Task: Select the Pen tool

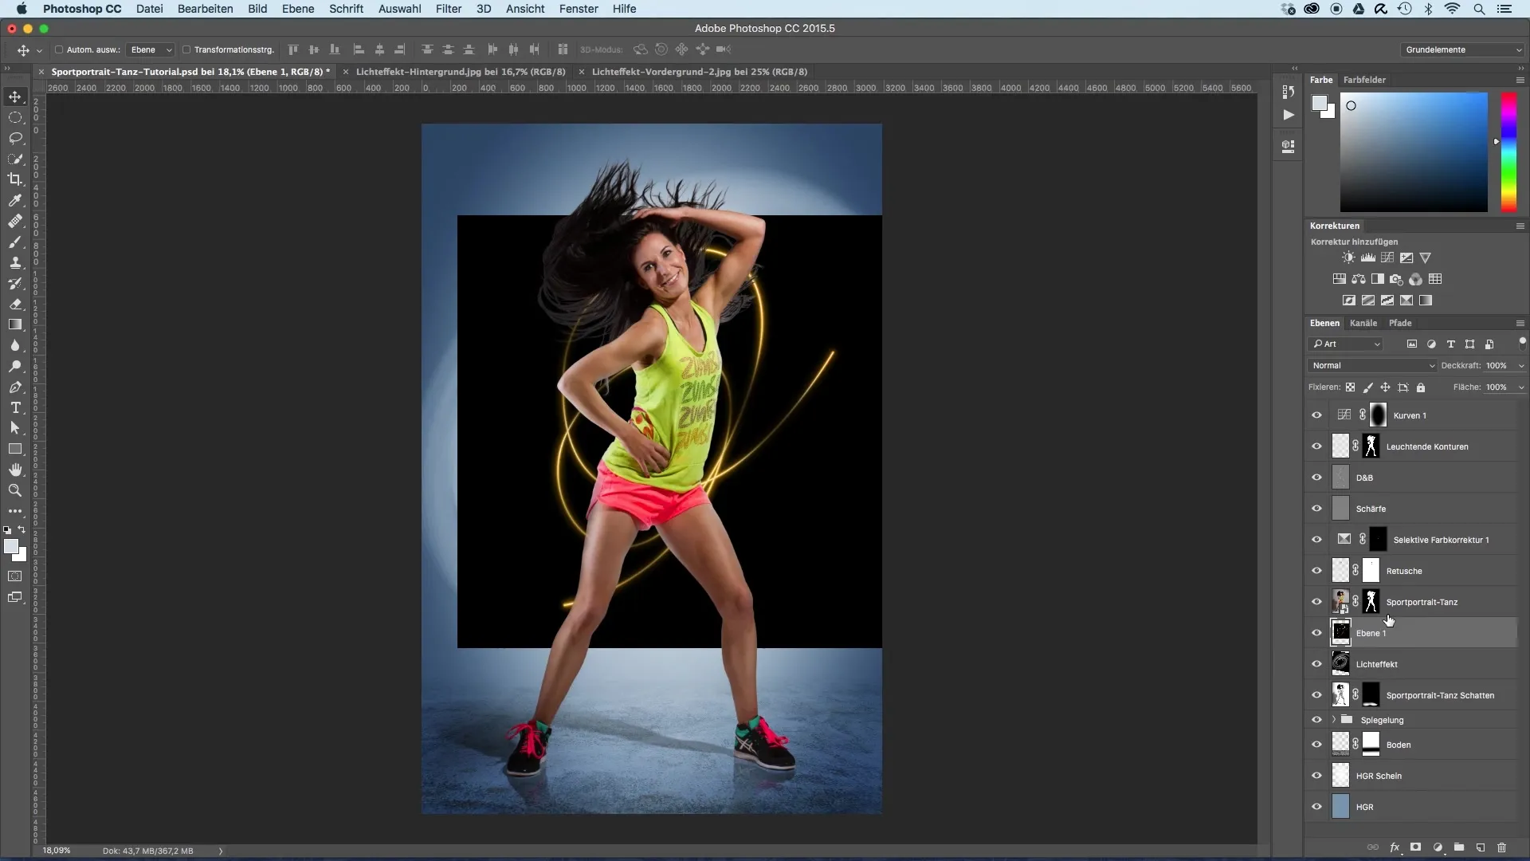Action: point(15,387)
